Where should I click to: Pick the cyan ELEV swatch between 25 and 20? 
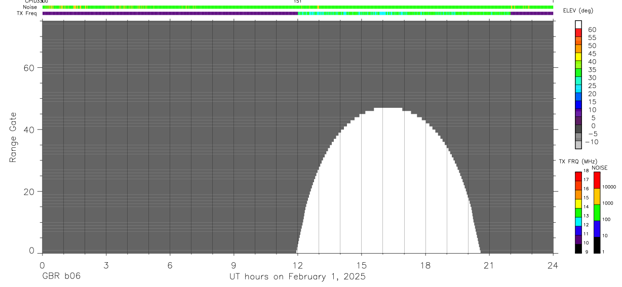click(578, 89)
